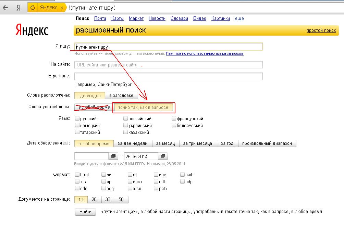The width and height of the screenshot is (344, 227).
Task: Click the В регионе input field
Action: coord(169,76)
